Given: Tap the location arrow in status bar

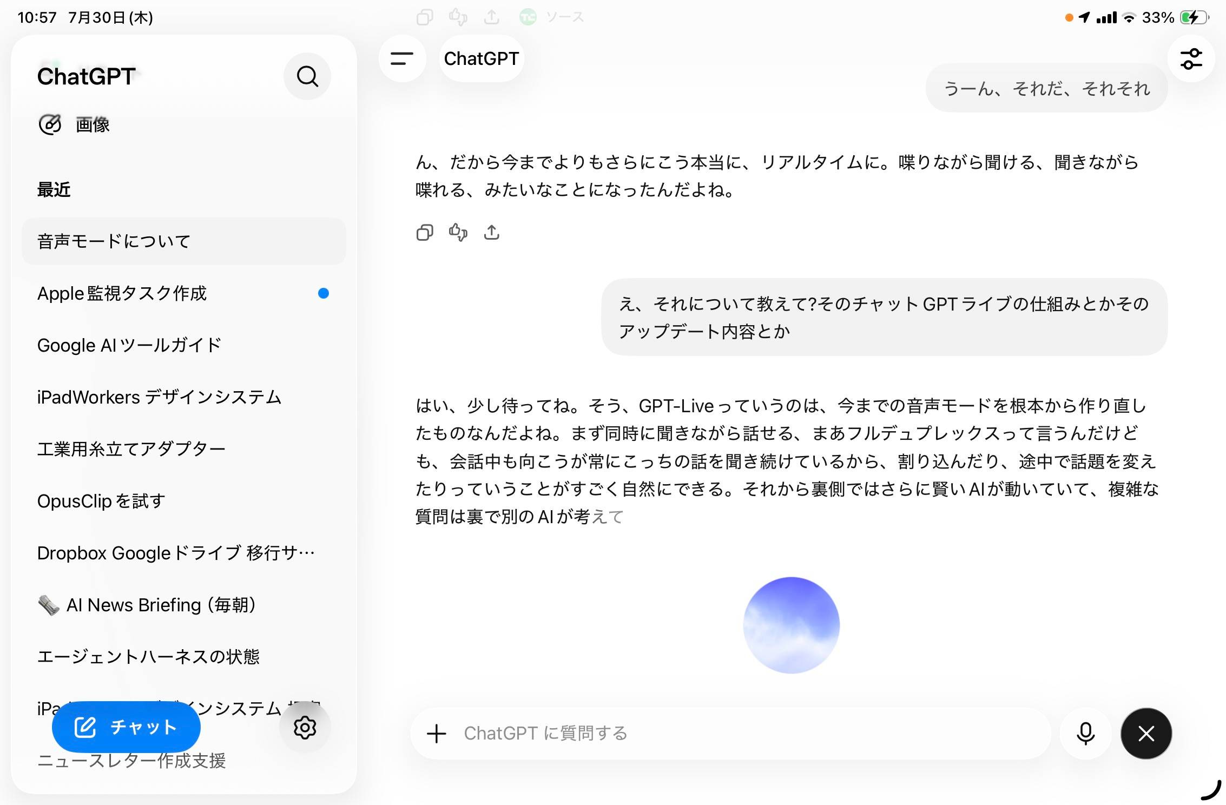Looking at the screenshot, I should 1084,17.
